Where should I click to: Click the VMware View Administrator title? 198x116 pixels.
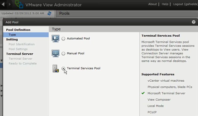[53, 5]
